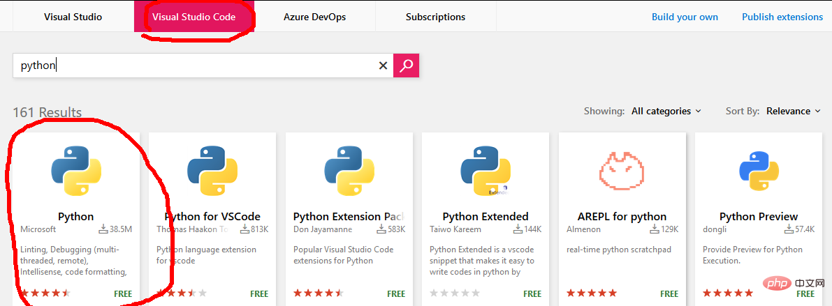Open the Python for VSCode title
The image size is (832, 306).
tap(212, 217)
